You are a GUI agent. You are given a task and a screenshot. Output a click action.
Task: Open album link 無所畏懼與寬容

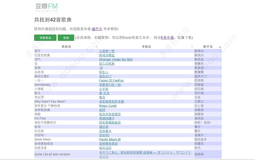click(110, 123)
